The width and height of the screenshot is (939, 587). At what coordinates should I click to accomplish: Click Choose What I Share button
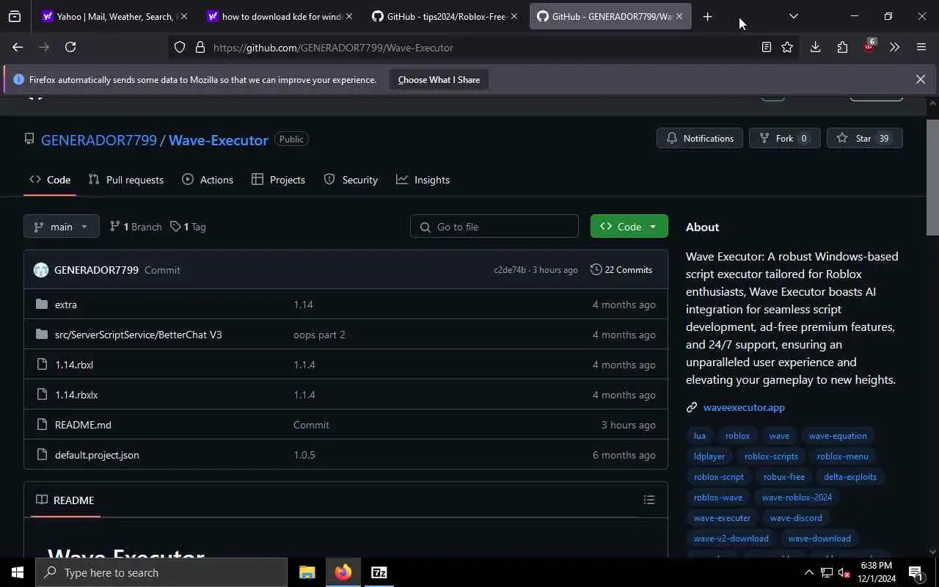439,80
